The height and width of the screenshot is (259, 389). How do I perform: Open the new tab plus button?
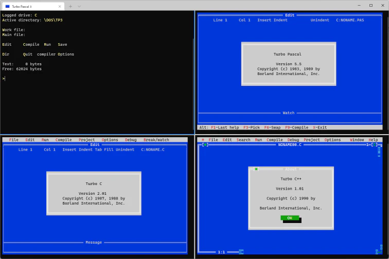pos(70,7)
